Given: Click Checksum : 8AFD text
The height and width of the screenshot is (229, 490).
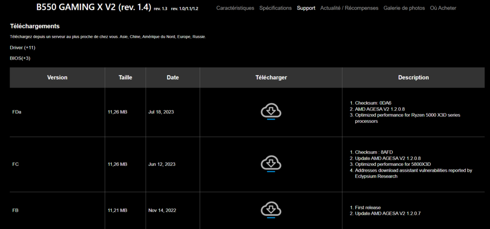Looking at the screenshot, I should [x=374, y=152].
